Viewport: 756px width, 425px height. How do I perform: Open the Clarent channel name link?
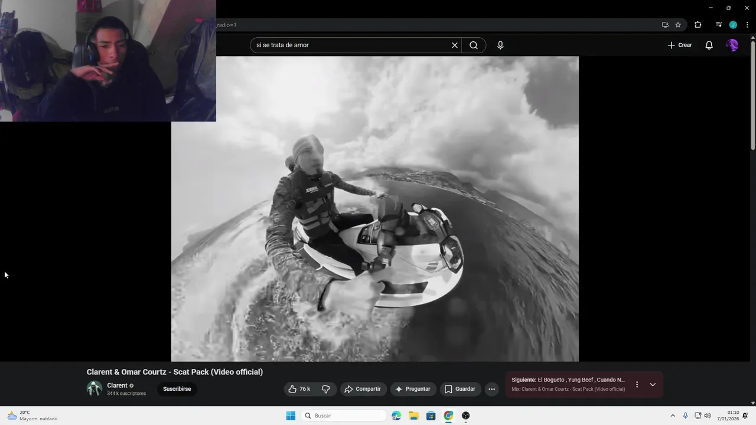click(x=117, y=385)
